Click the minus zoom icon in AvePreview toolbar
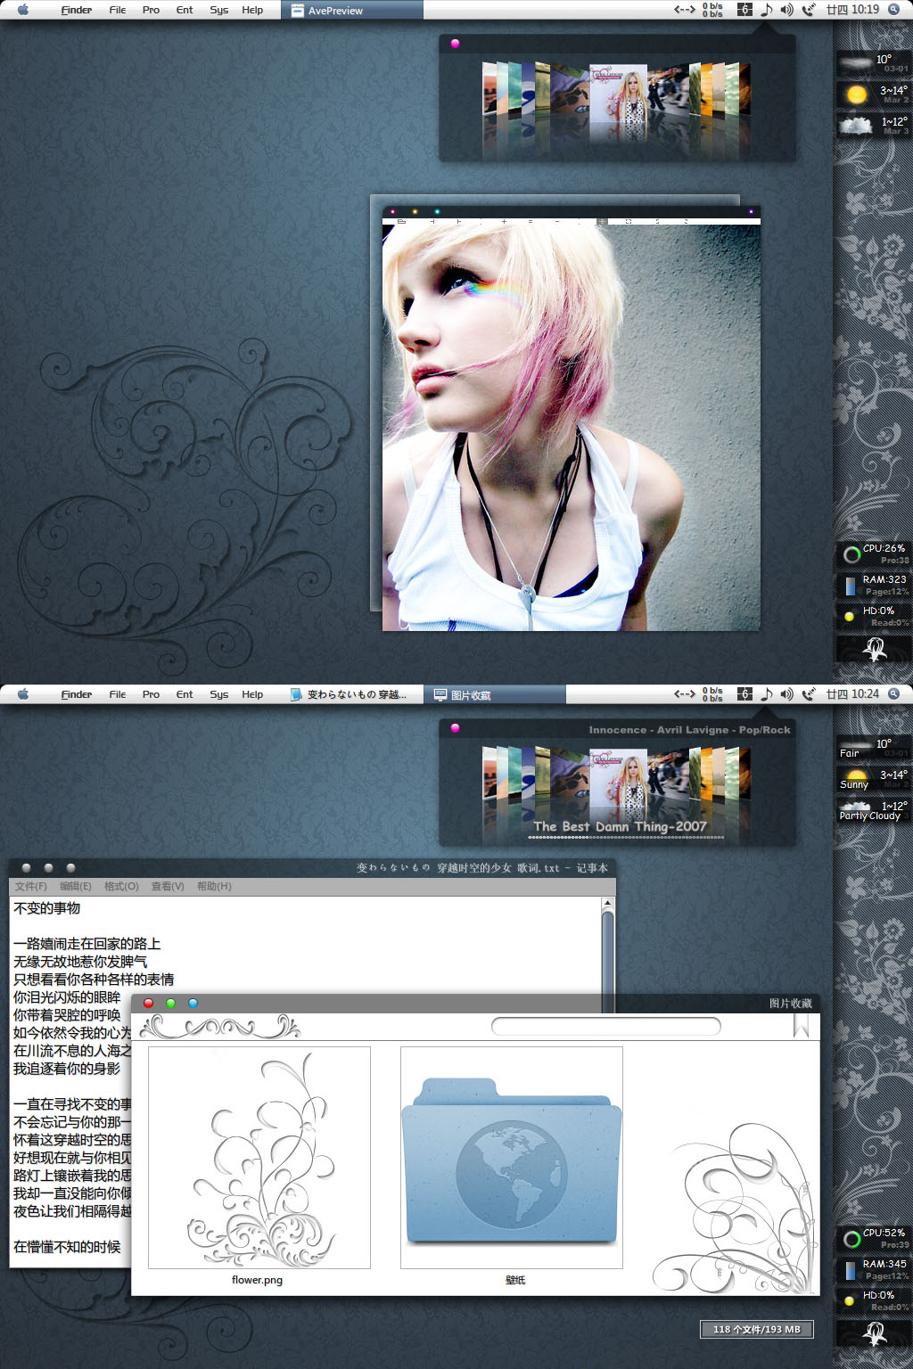The height and width of the screenshot is (1369, 913). click(557, 221)
